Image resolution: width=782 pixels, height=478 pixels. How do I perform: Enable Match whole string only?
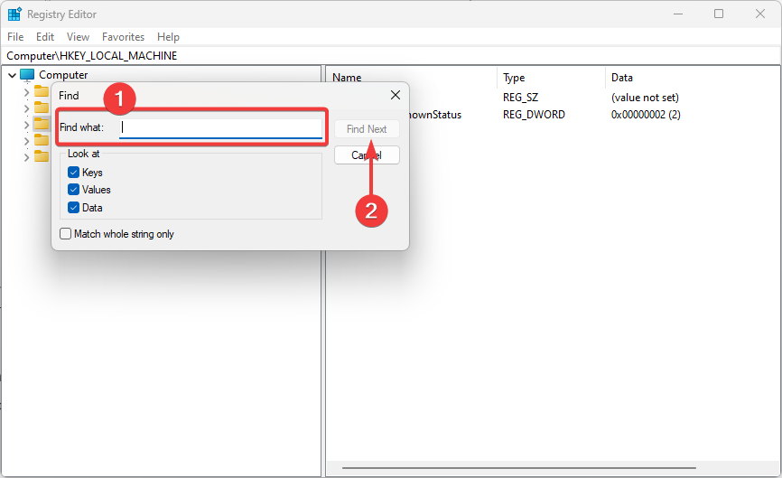tap(66, 234)
